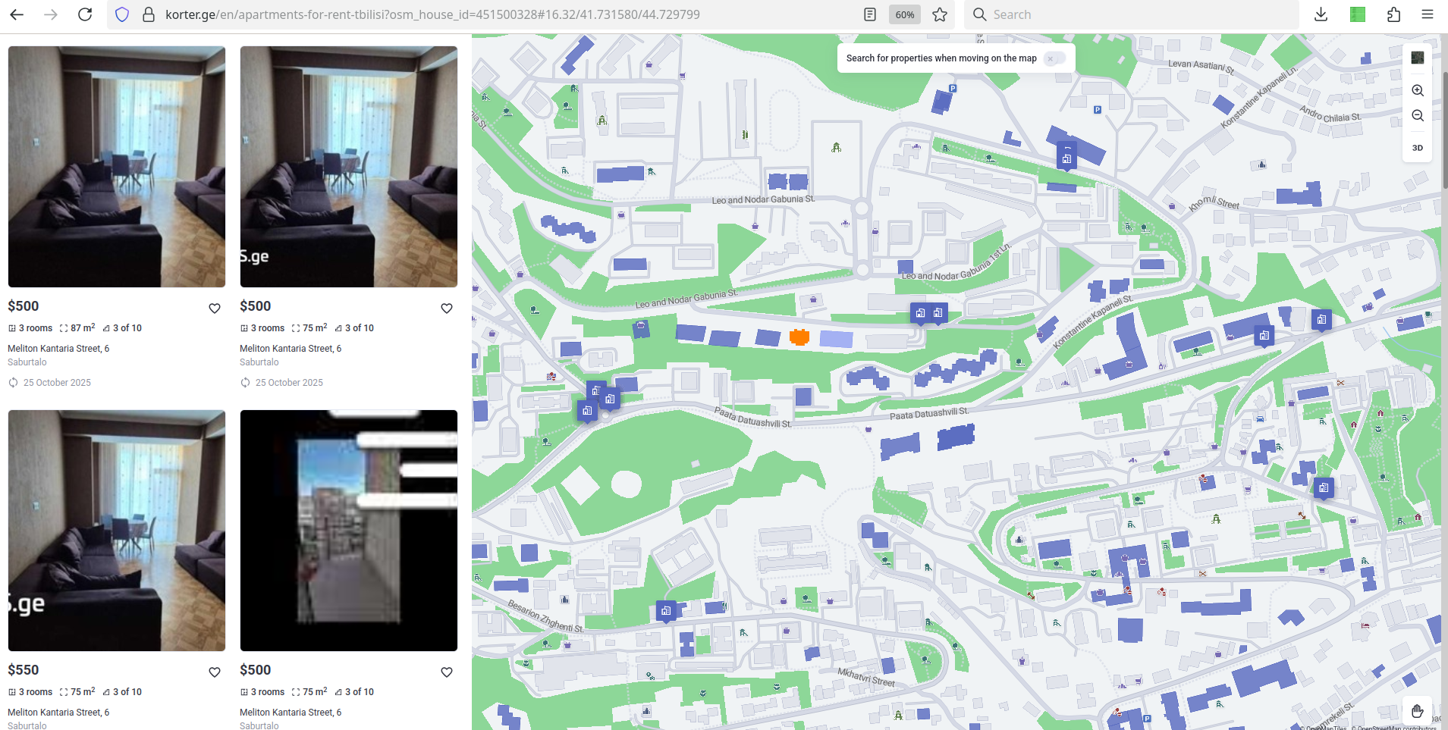Open the browser extensions menu
The height and width of the screenshot is (730, 1448).
coord(1393,14)
